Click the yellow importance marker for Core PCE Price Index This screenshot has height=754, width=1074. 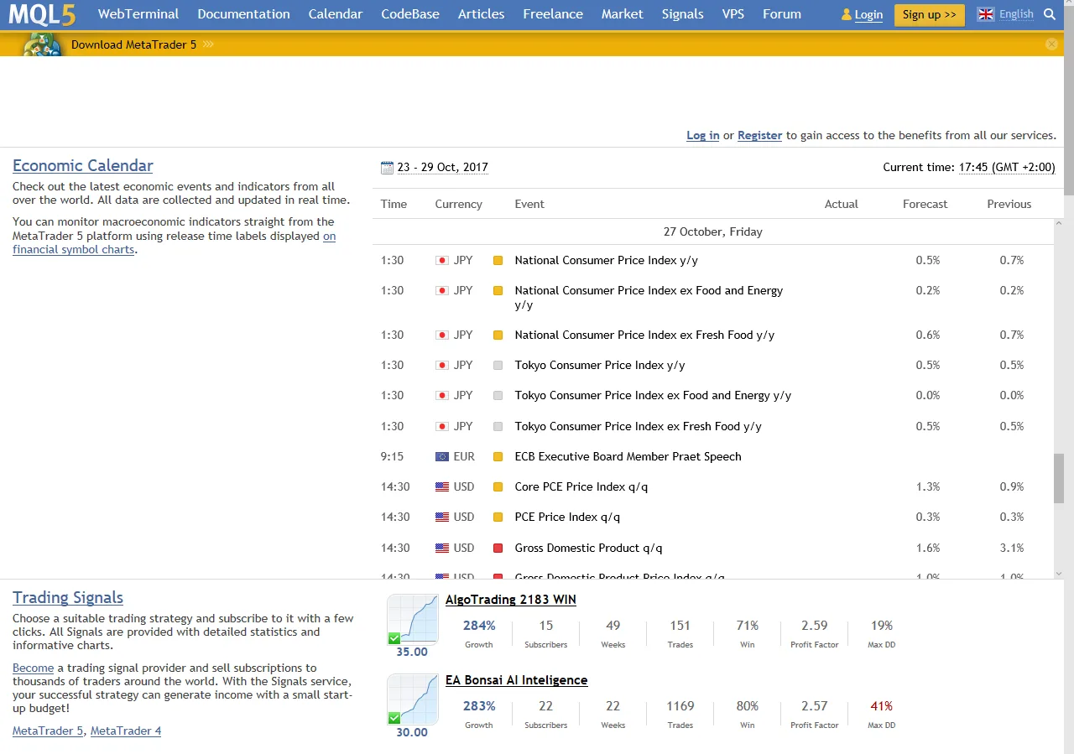[x=498, y=487]
